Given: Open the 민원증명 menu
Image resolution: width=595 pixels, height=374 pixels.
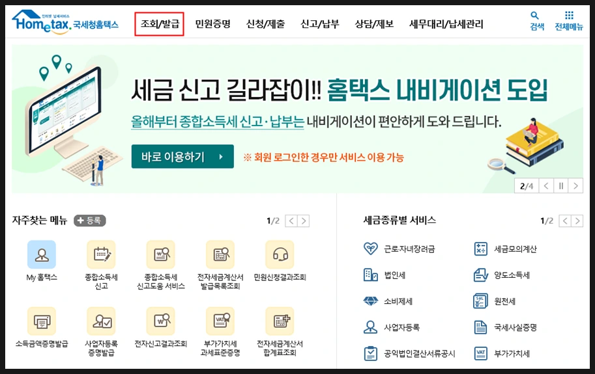Looking at the screenshot, I should 212,24.
